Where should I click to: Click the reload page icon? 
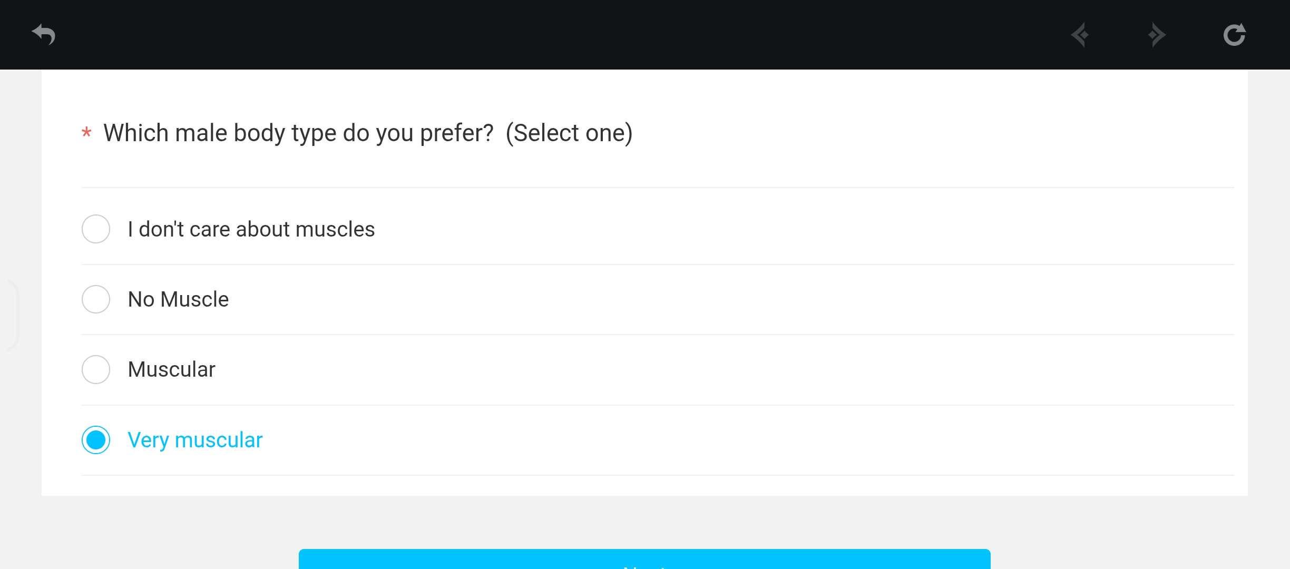1234,35
